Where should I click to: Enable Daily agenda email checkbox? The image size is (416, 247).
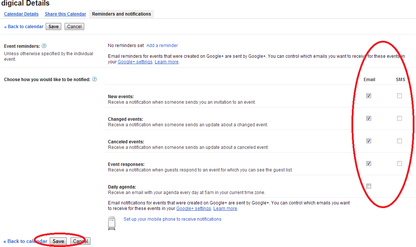point(368,186)
